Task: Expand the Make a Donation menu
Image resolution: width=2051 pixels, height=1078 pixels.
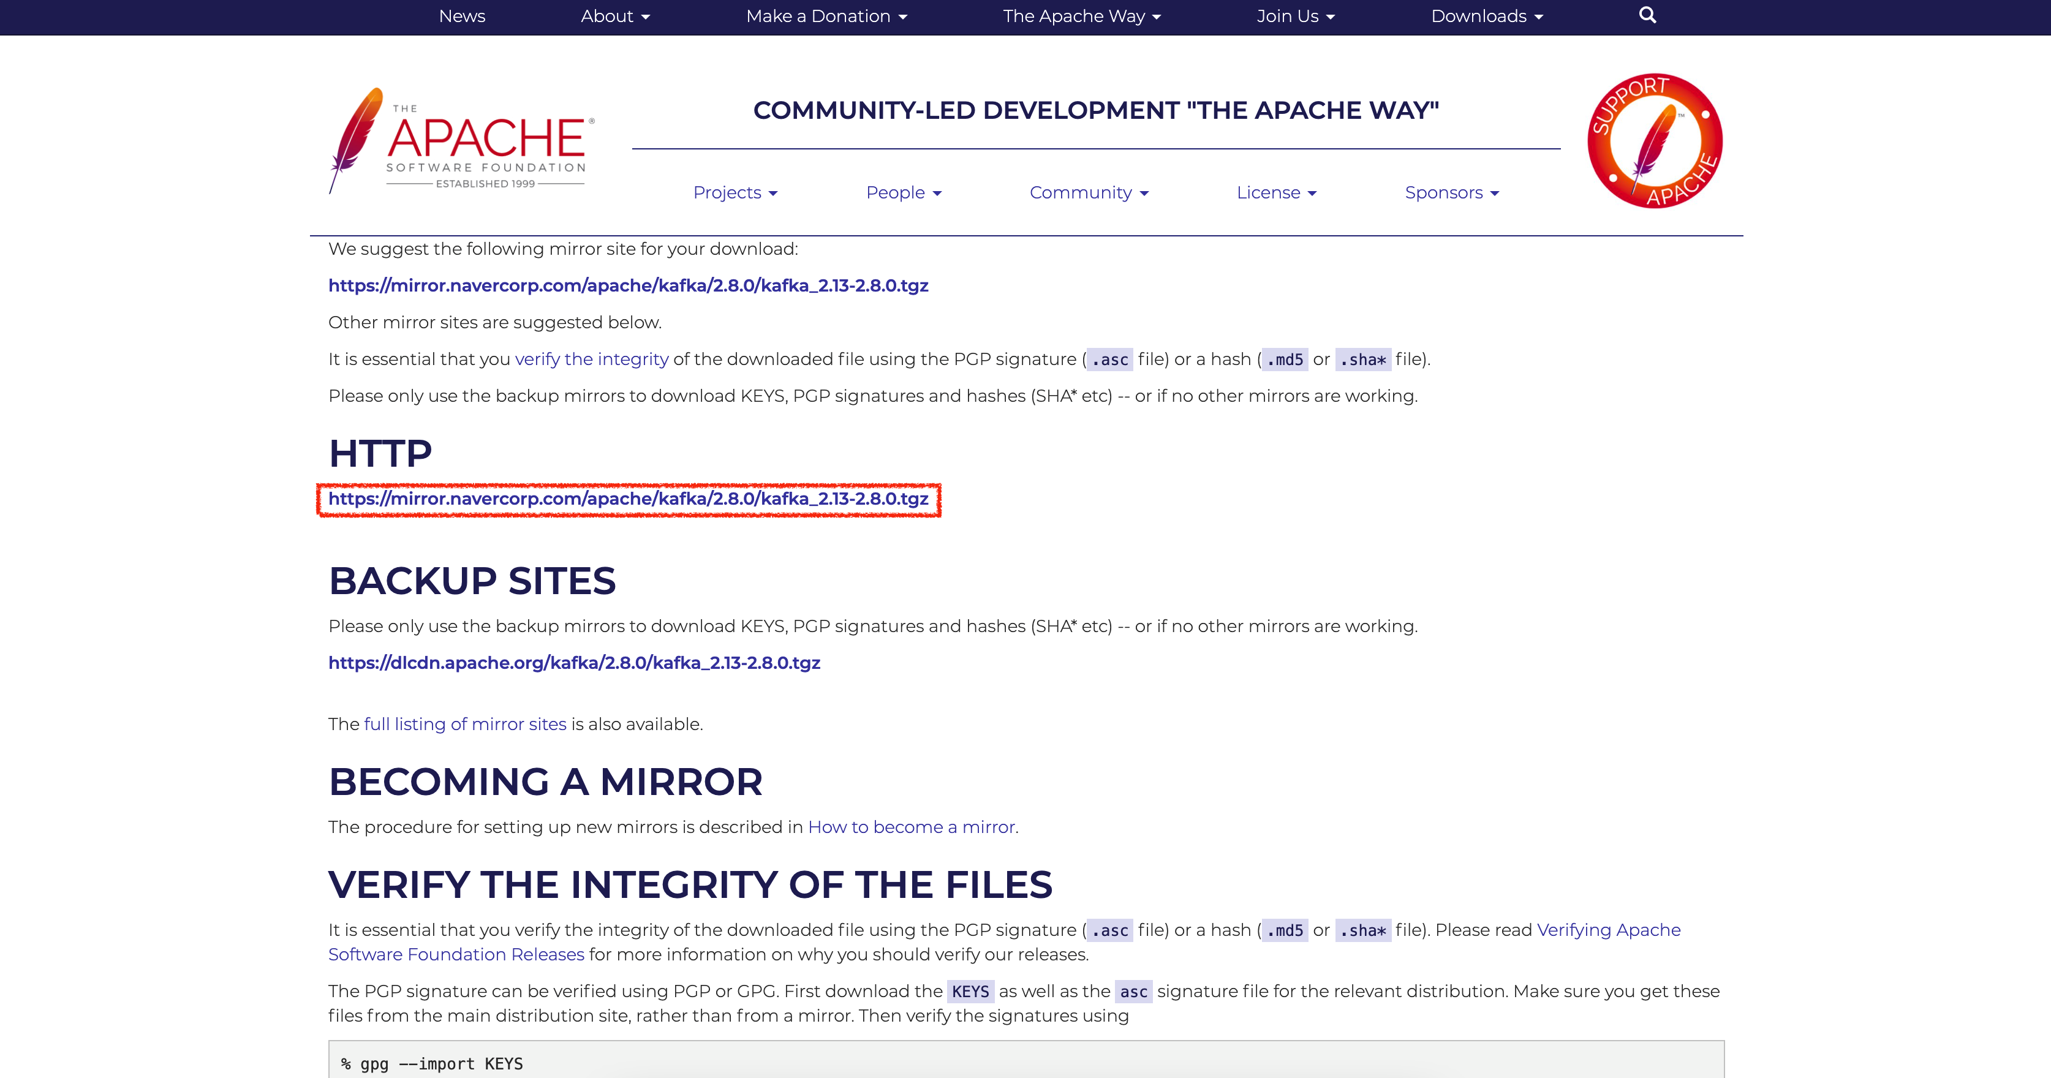Action: point(826,16)
